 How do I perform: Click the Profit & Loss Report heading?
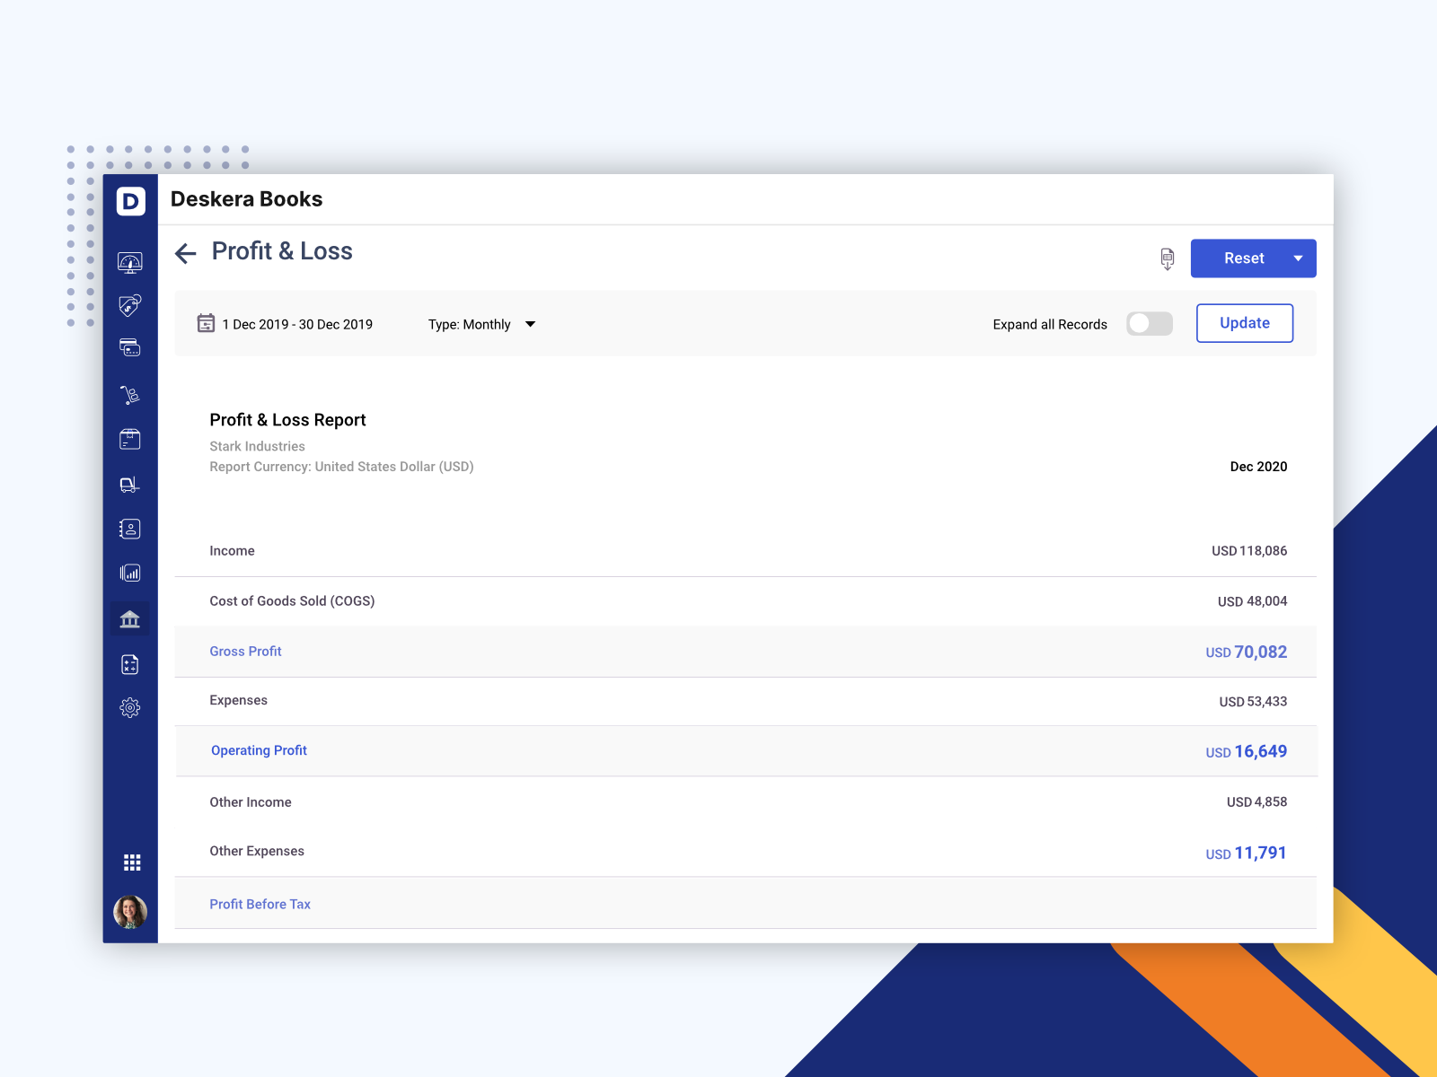287,420
